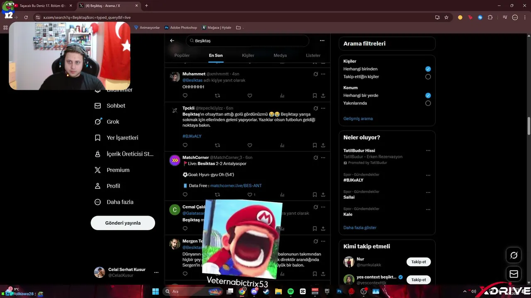Viewport: 531px width, 298px height.
Task: Reply to Tpckli's offside goal post
Action: [x=185, y=145]
